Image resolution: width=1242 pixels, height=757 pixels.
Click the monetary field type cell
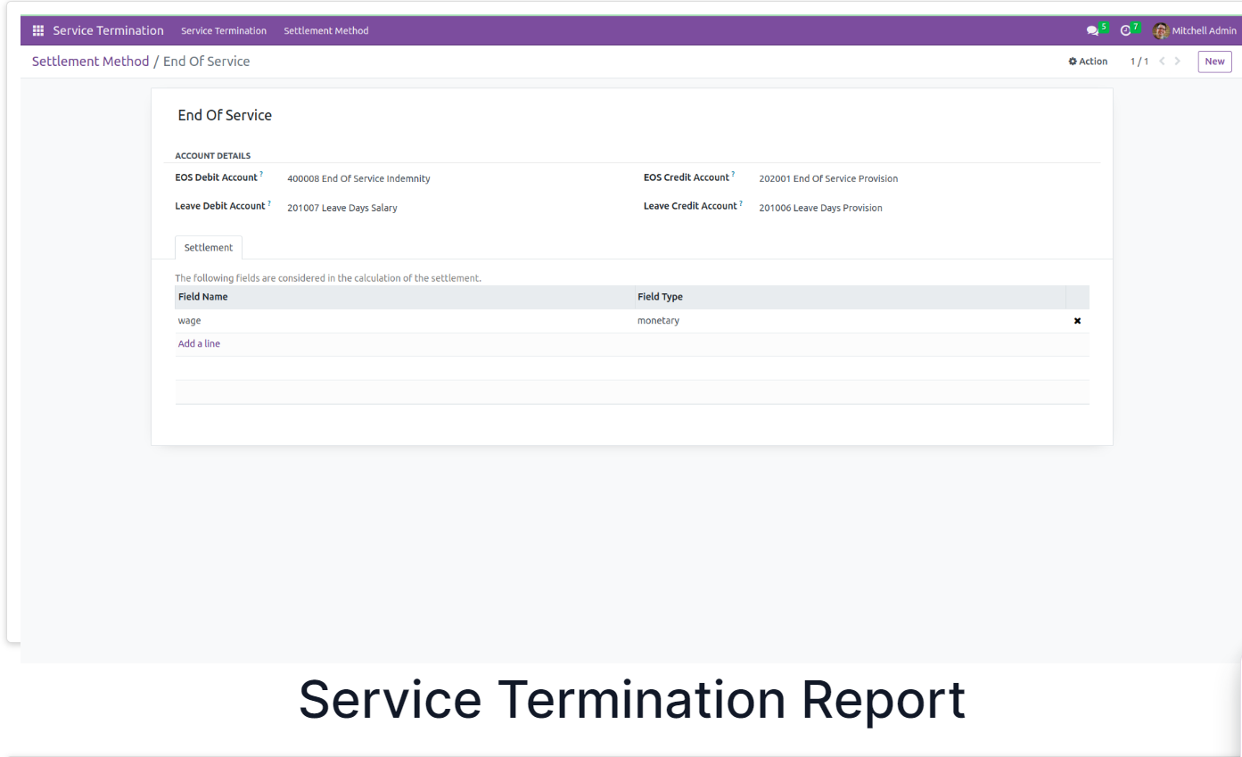(x=850, y=321)
